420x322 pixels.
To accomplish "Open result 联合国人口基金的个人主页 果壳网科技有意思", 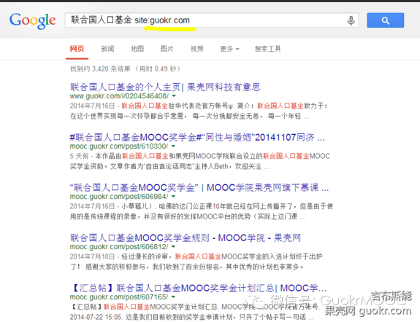I will 165,87.
